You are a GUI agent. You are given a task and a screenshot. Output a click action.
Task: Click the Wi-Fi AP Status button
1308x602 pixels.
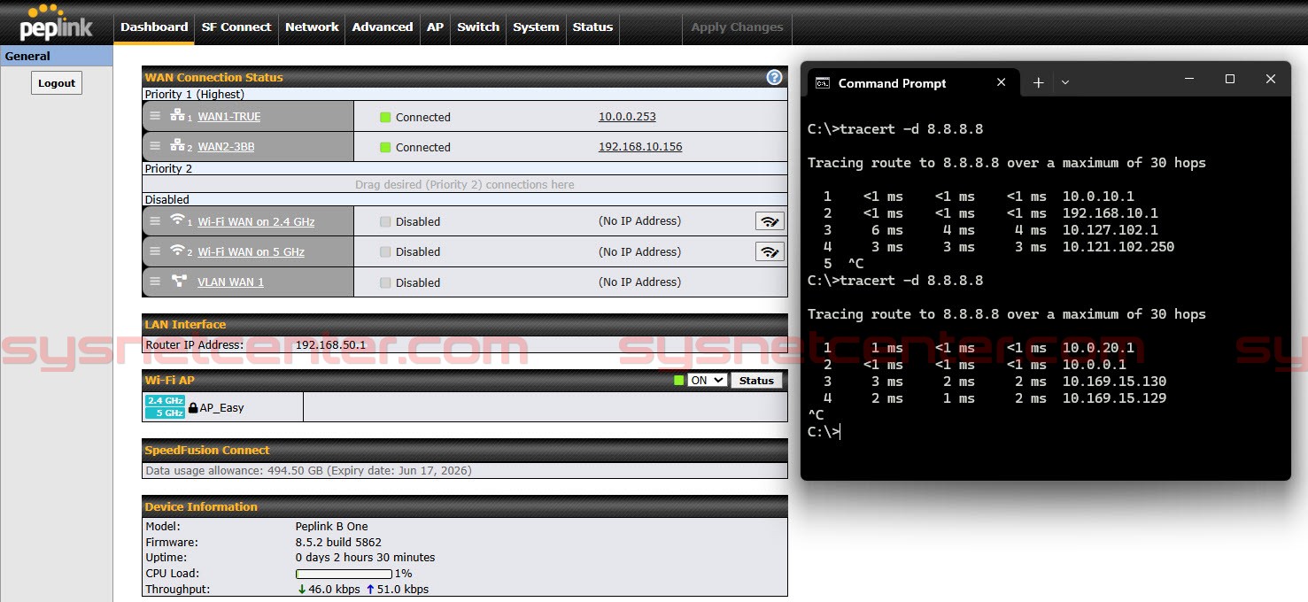(x=756, y=381)
